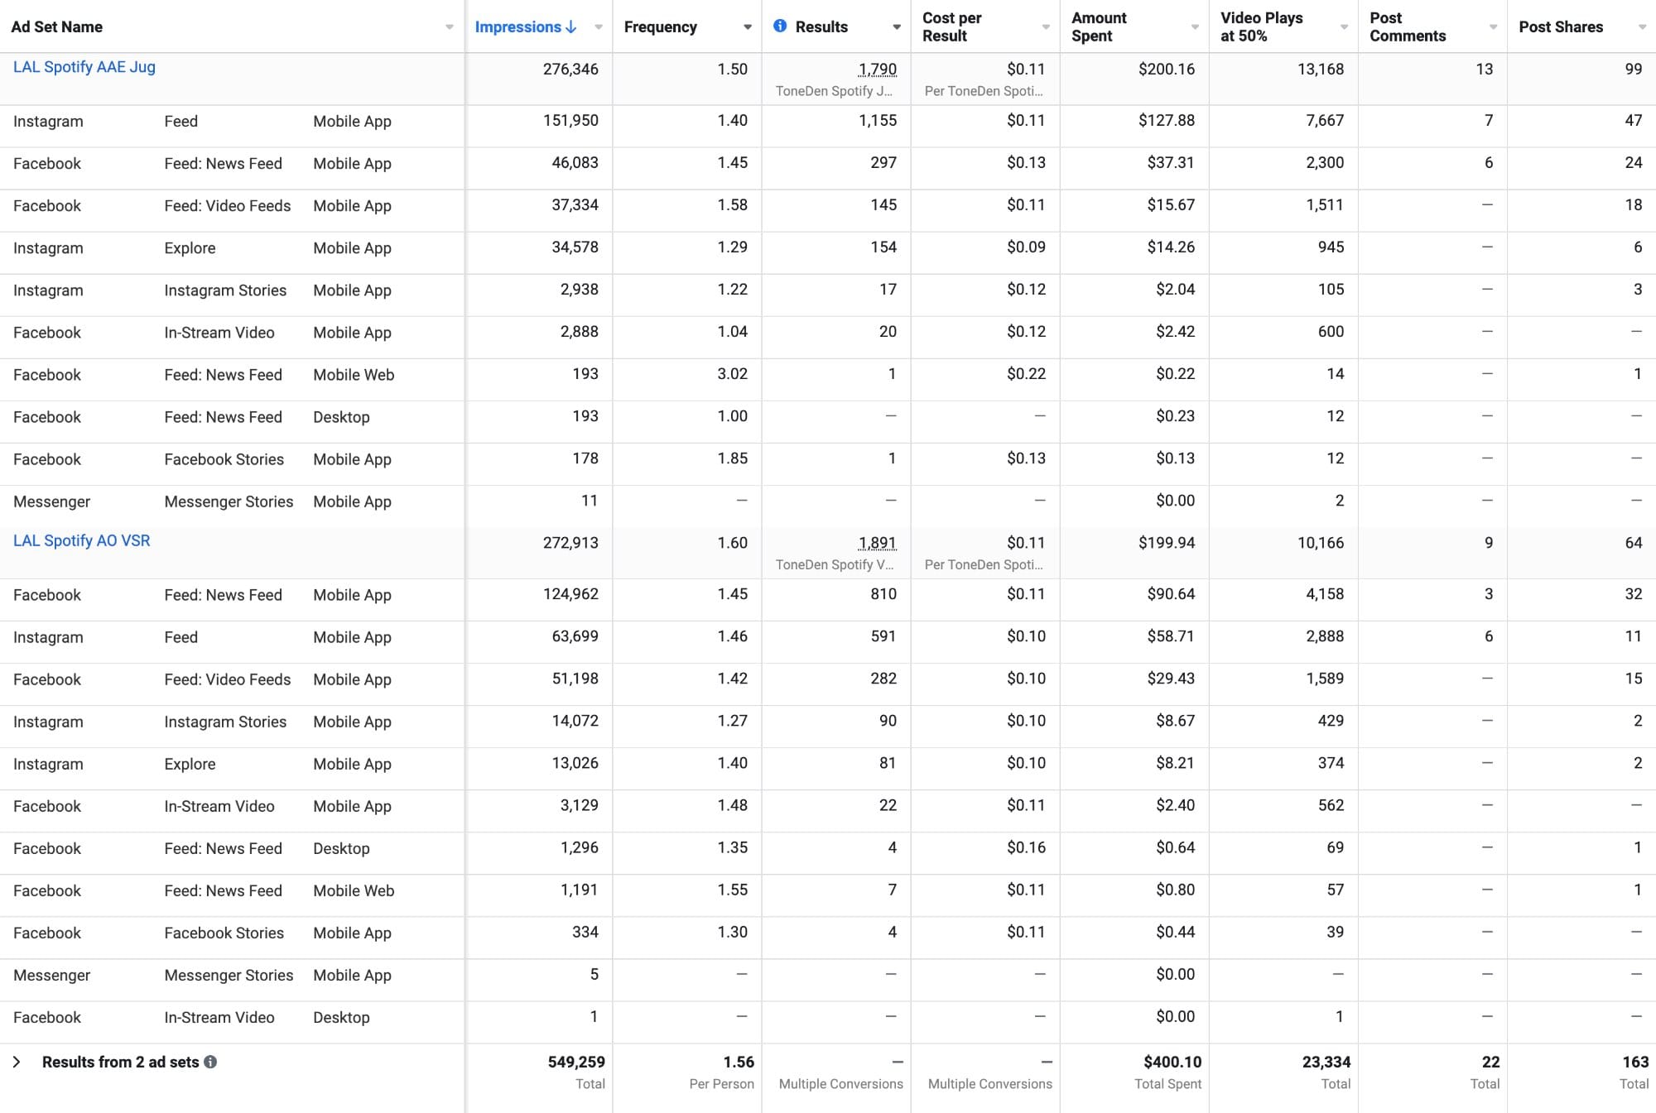This screenshot has width=1656, height=1113.
Task: Expand the Results from 2 ad sets row
Action: (x=17, y=1062)
